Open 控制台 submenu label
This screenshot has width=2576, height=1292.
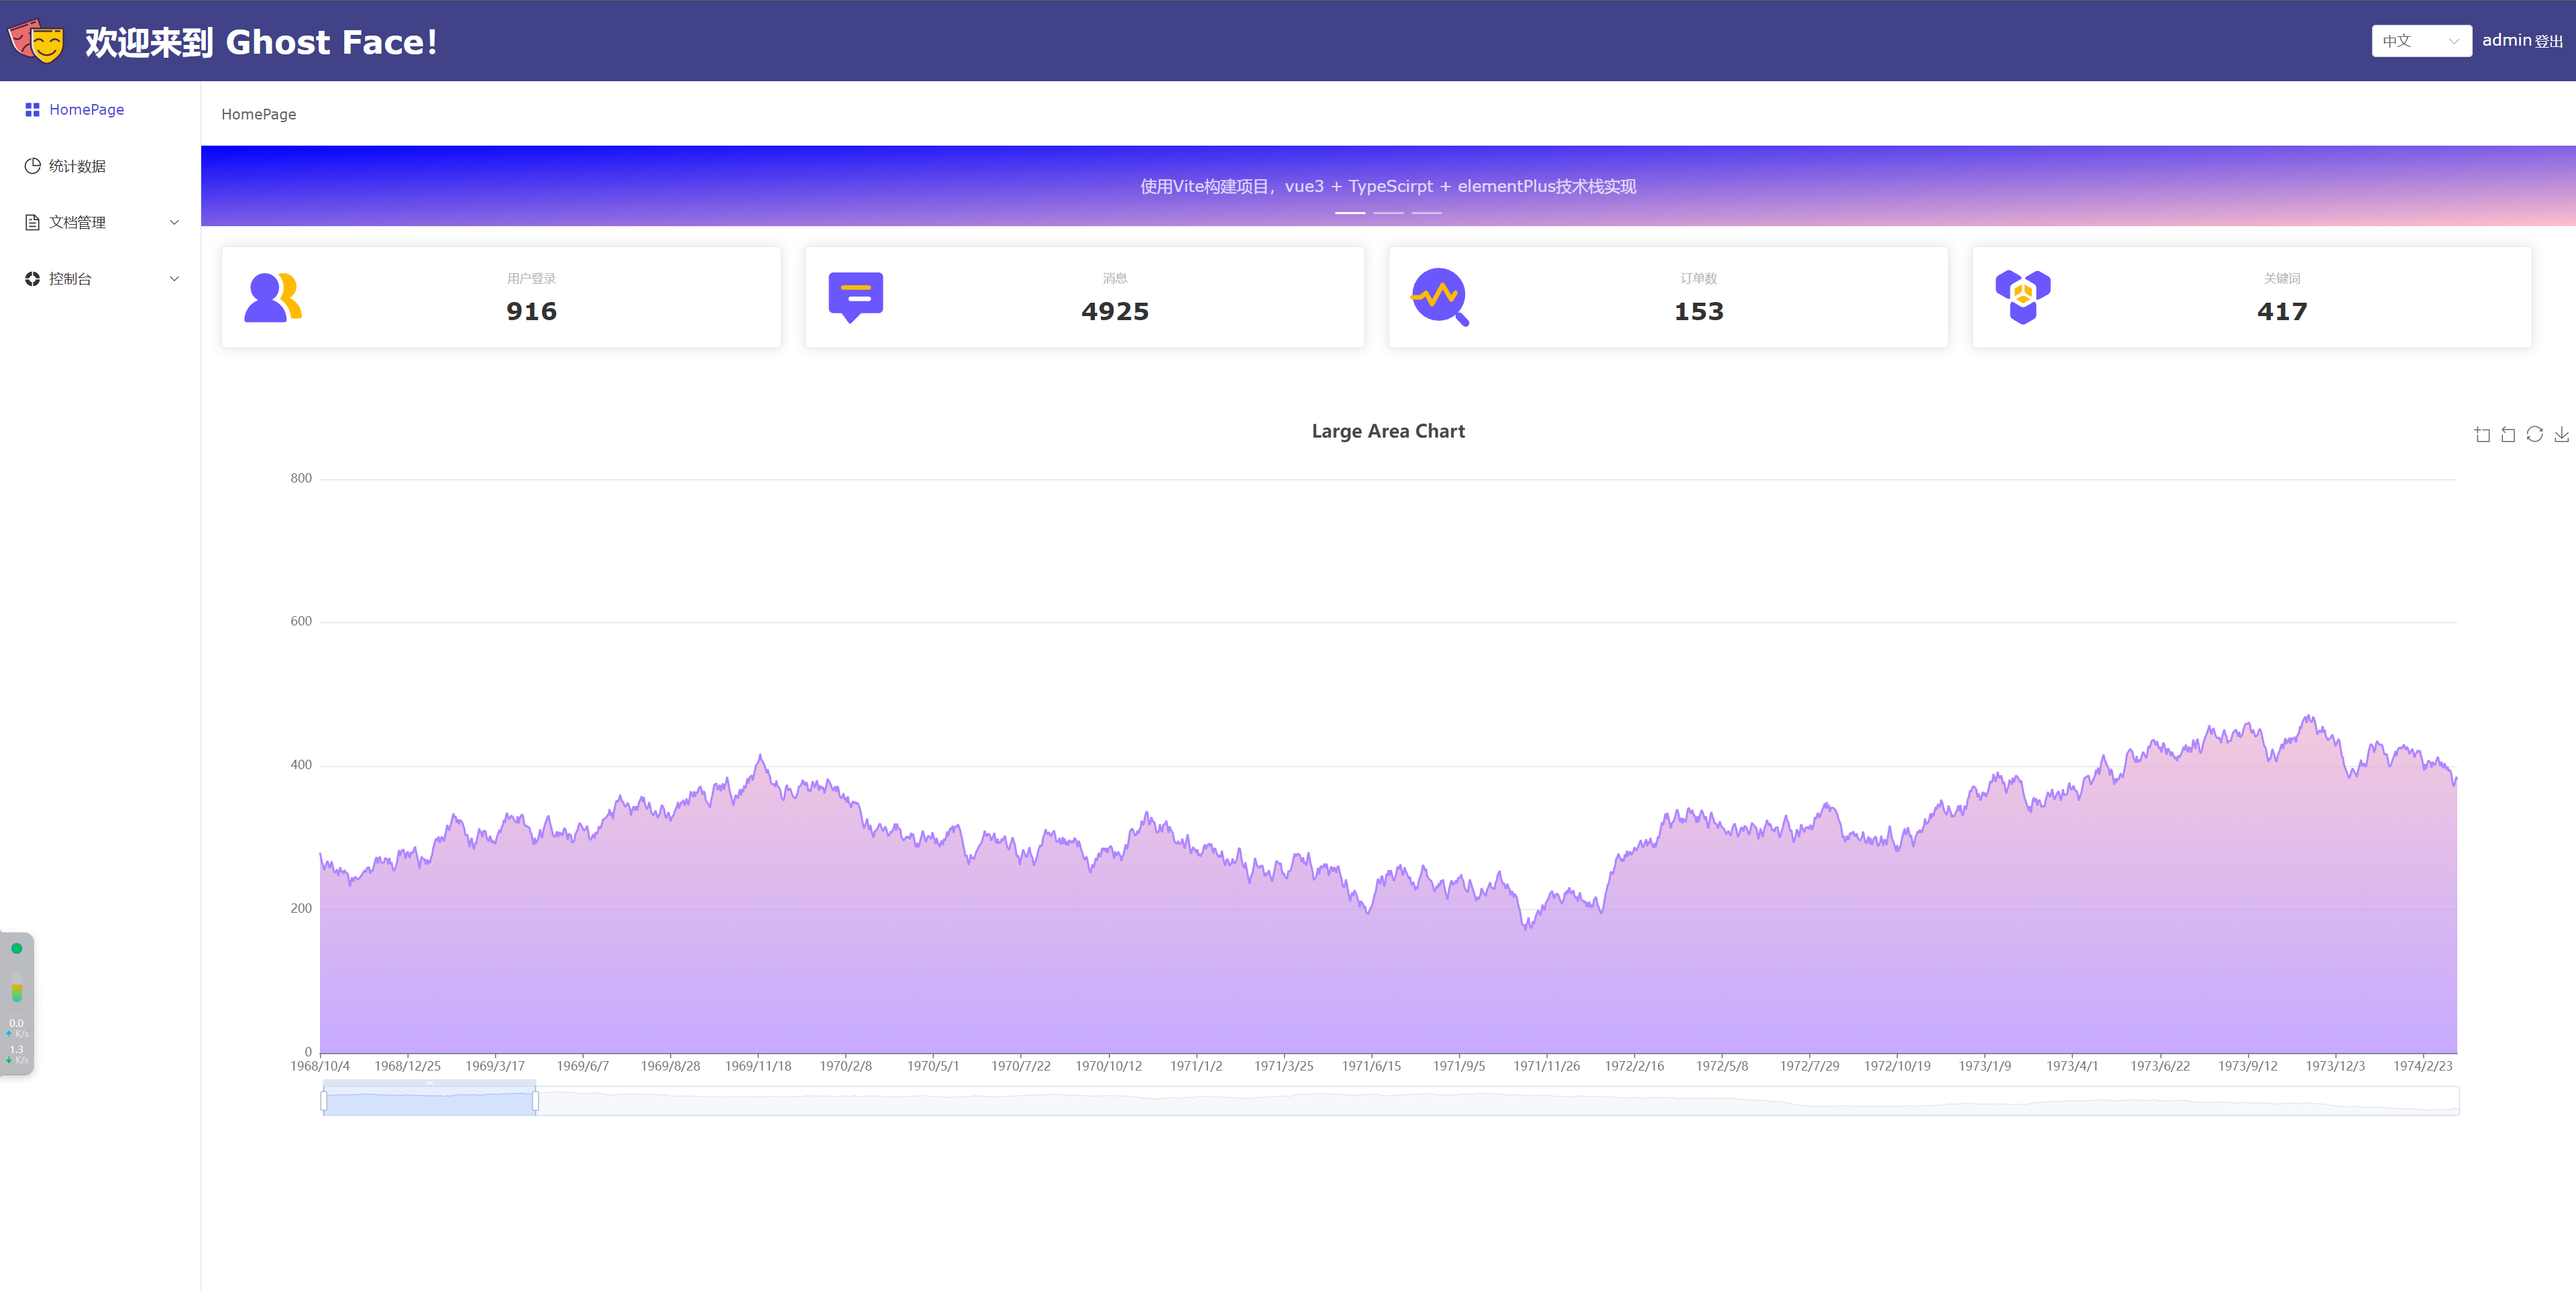pyautogui.click(x=70, y=279)
